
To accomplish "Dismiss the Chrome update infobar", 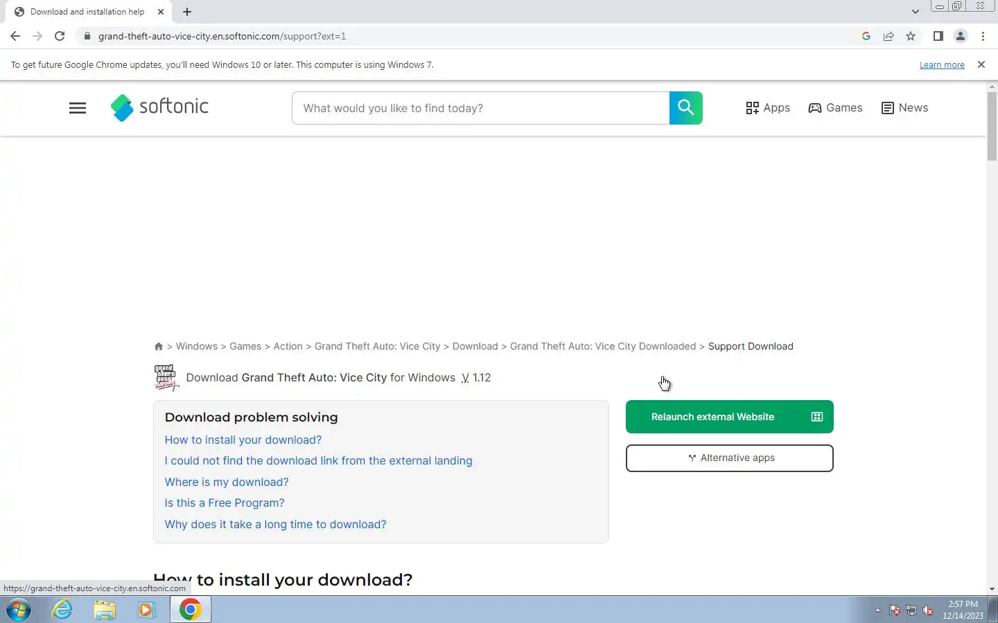I will [x=981, y=64].
